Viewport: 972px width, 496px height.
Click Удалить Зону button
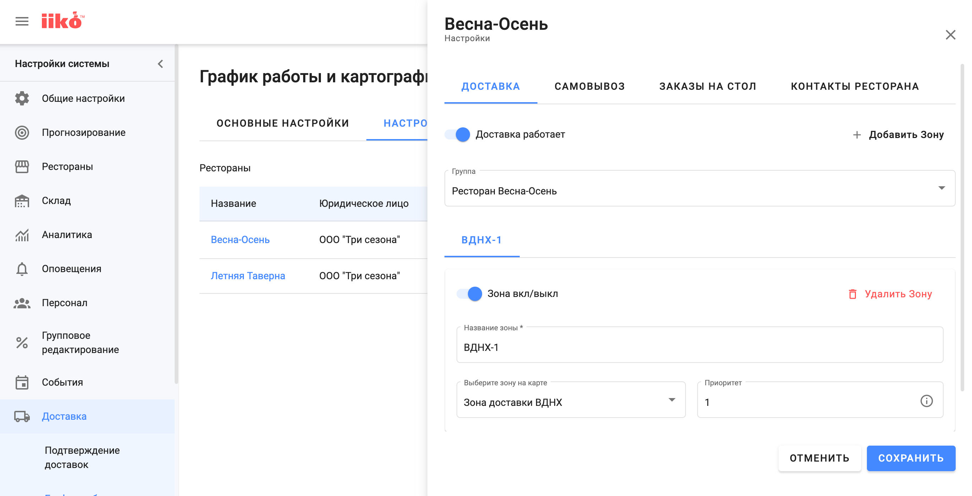pyautogui.click(x=890, y=294)
